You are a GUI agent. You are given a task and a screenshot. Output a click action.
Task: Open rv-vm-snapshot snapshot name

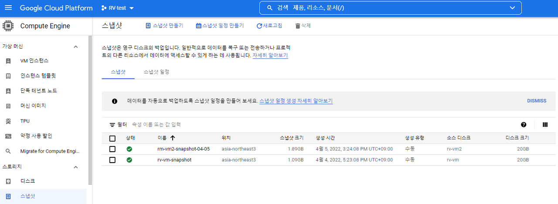pos(174,160)
